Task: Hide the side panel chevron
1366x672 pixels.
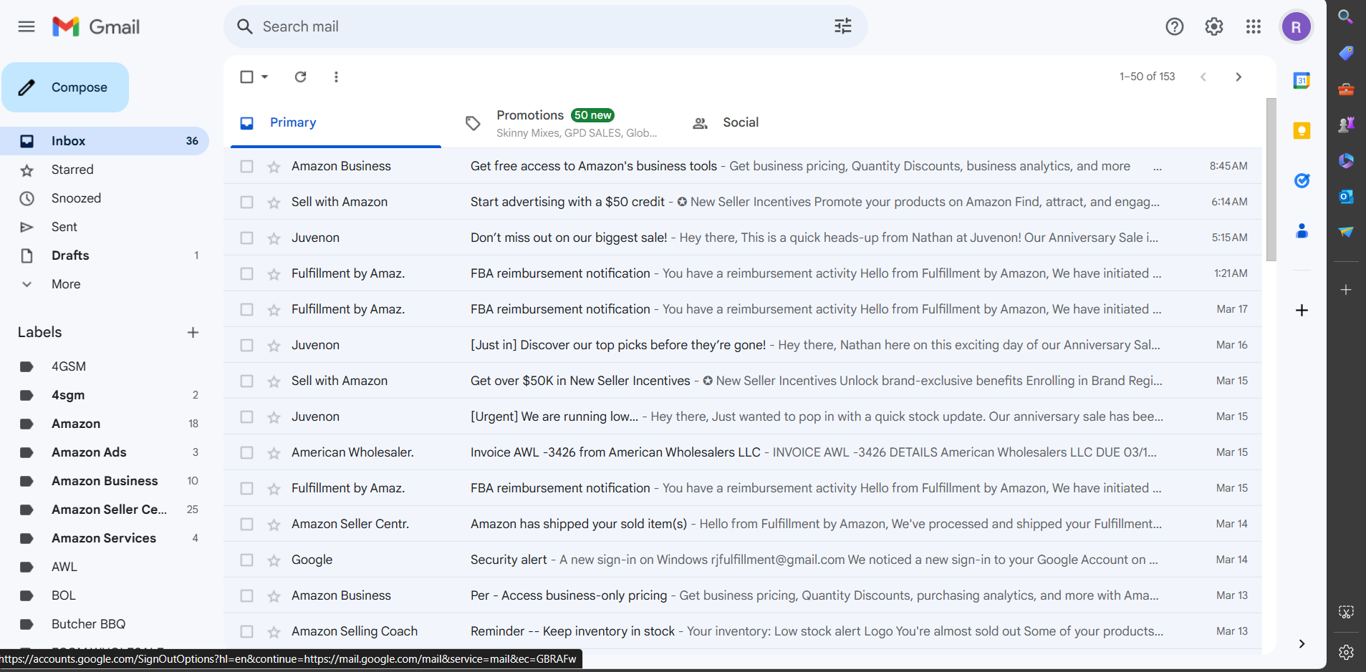Action: [x=1302, y=643]
